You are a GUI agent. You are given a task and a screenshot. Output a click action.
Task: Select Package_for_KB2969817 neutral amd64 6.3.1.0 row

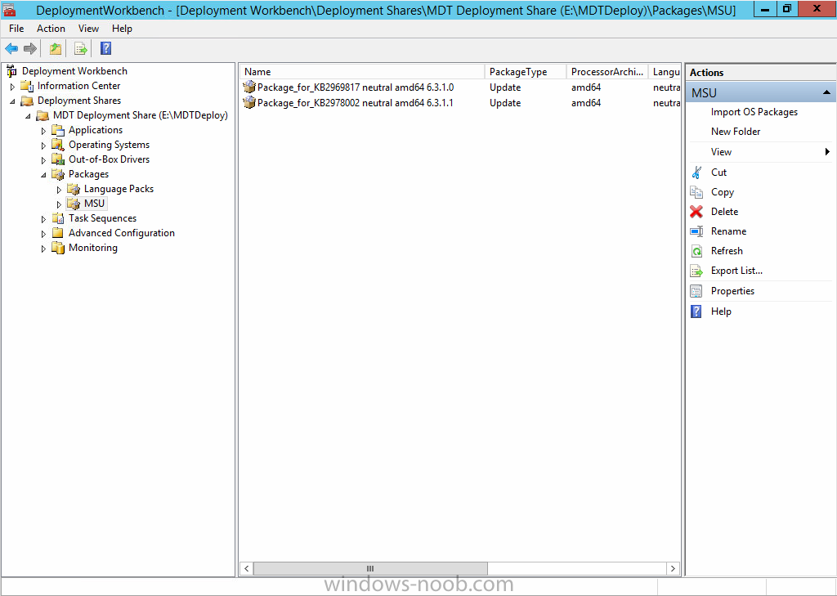(461, 87)
